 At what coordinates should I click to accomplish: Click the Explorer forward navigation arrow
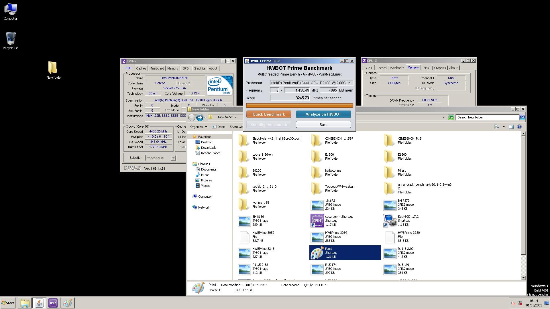[x=200, y=117]
